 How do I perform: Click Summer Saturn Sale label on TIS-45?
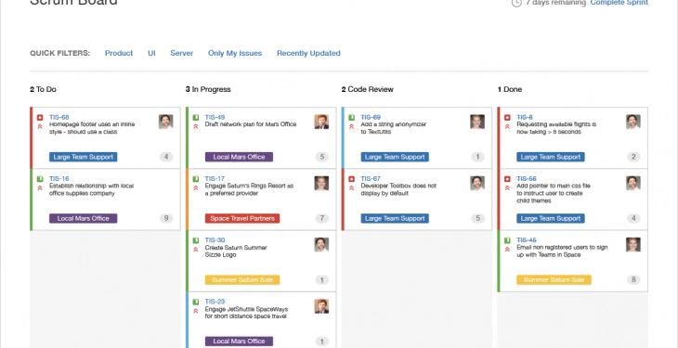click(554, 279)
